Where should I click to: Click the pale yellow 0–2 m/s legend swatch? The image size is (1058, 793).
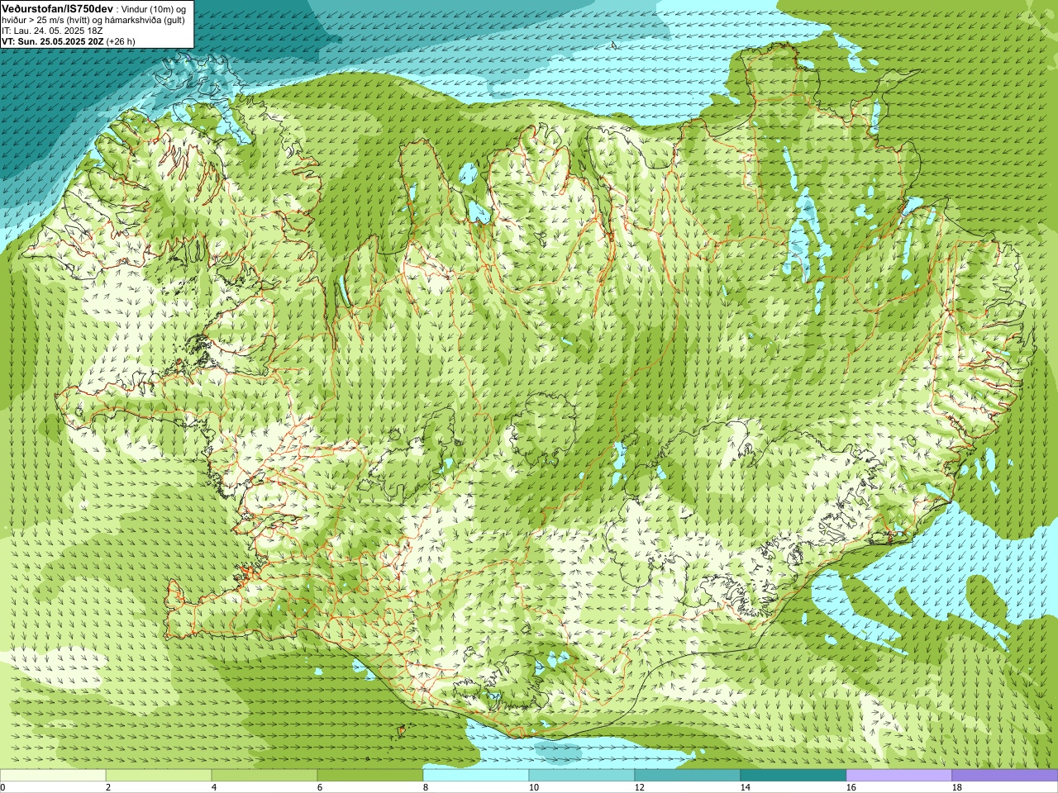[53, 776]
